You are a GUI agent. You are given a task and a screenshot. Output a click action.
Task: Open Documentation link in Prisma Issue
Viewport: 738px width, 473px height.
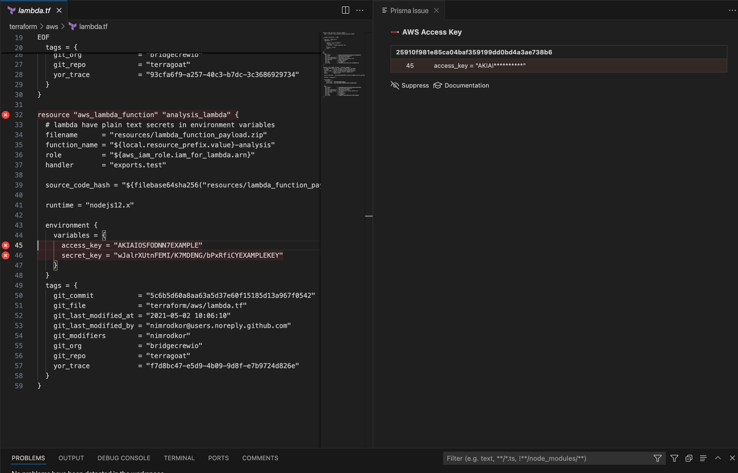[466, 85]
